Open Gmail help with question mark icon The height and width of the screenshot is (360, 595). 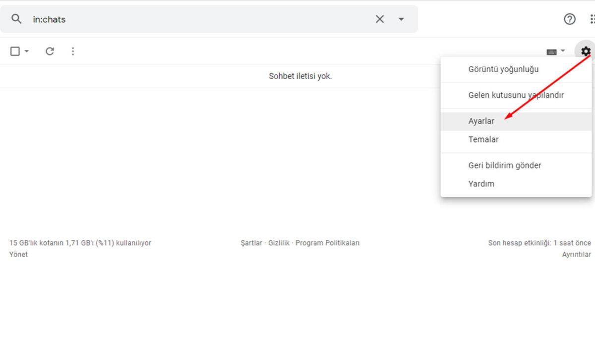[570, 19]
